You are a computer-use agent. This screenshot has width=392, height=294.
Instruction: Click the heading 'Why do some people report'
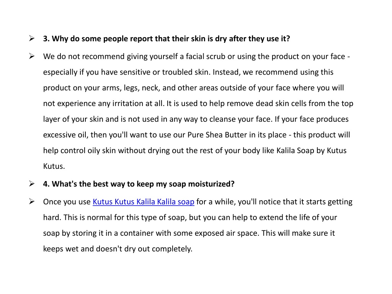pyautogui.click(x=167, y=39)
